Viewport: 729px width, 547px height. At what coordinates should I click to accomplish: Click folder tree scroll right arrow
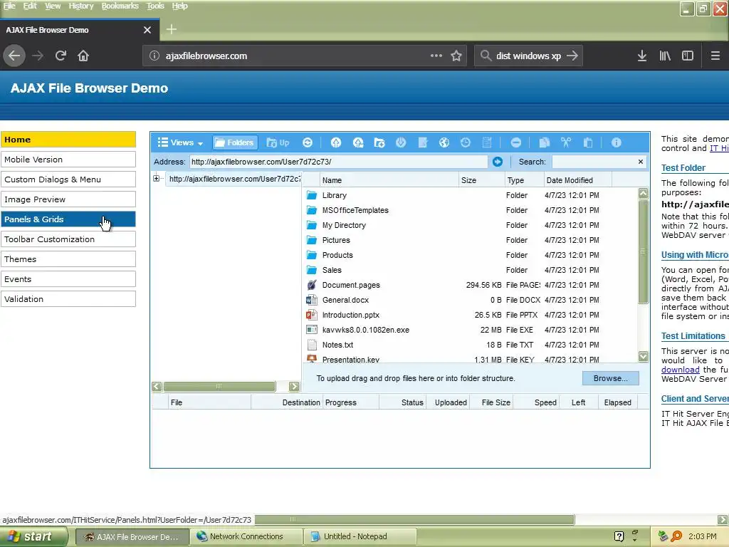tap(294, 386)
